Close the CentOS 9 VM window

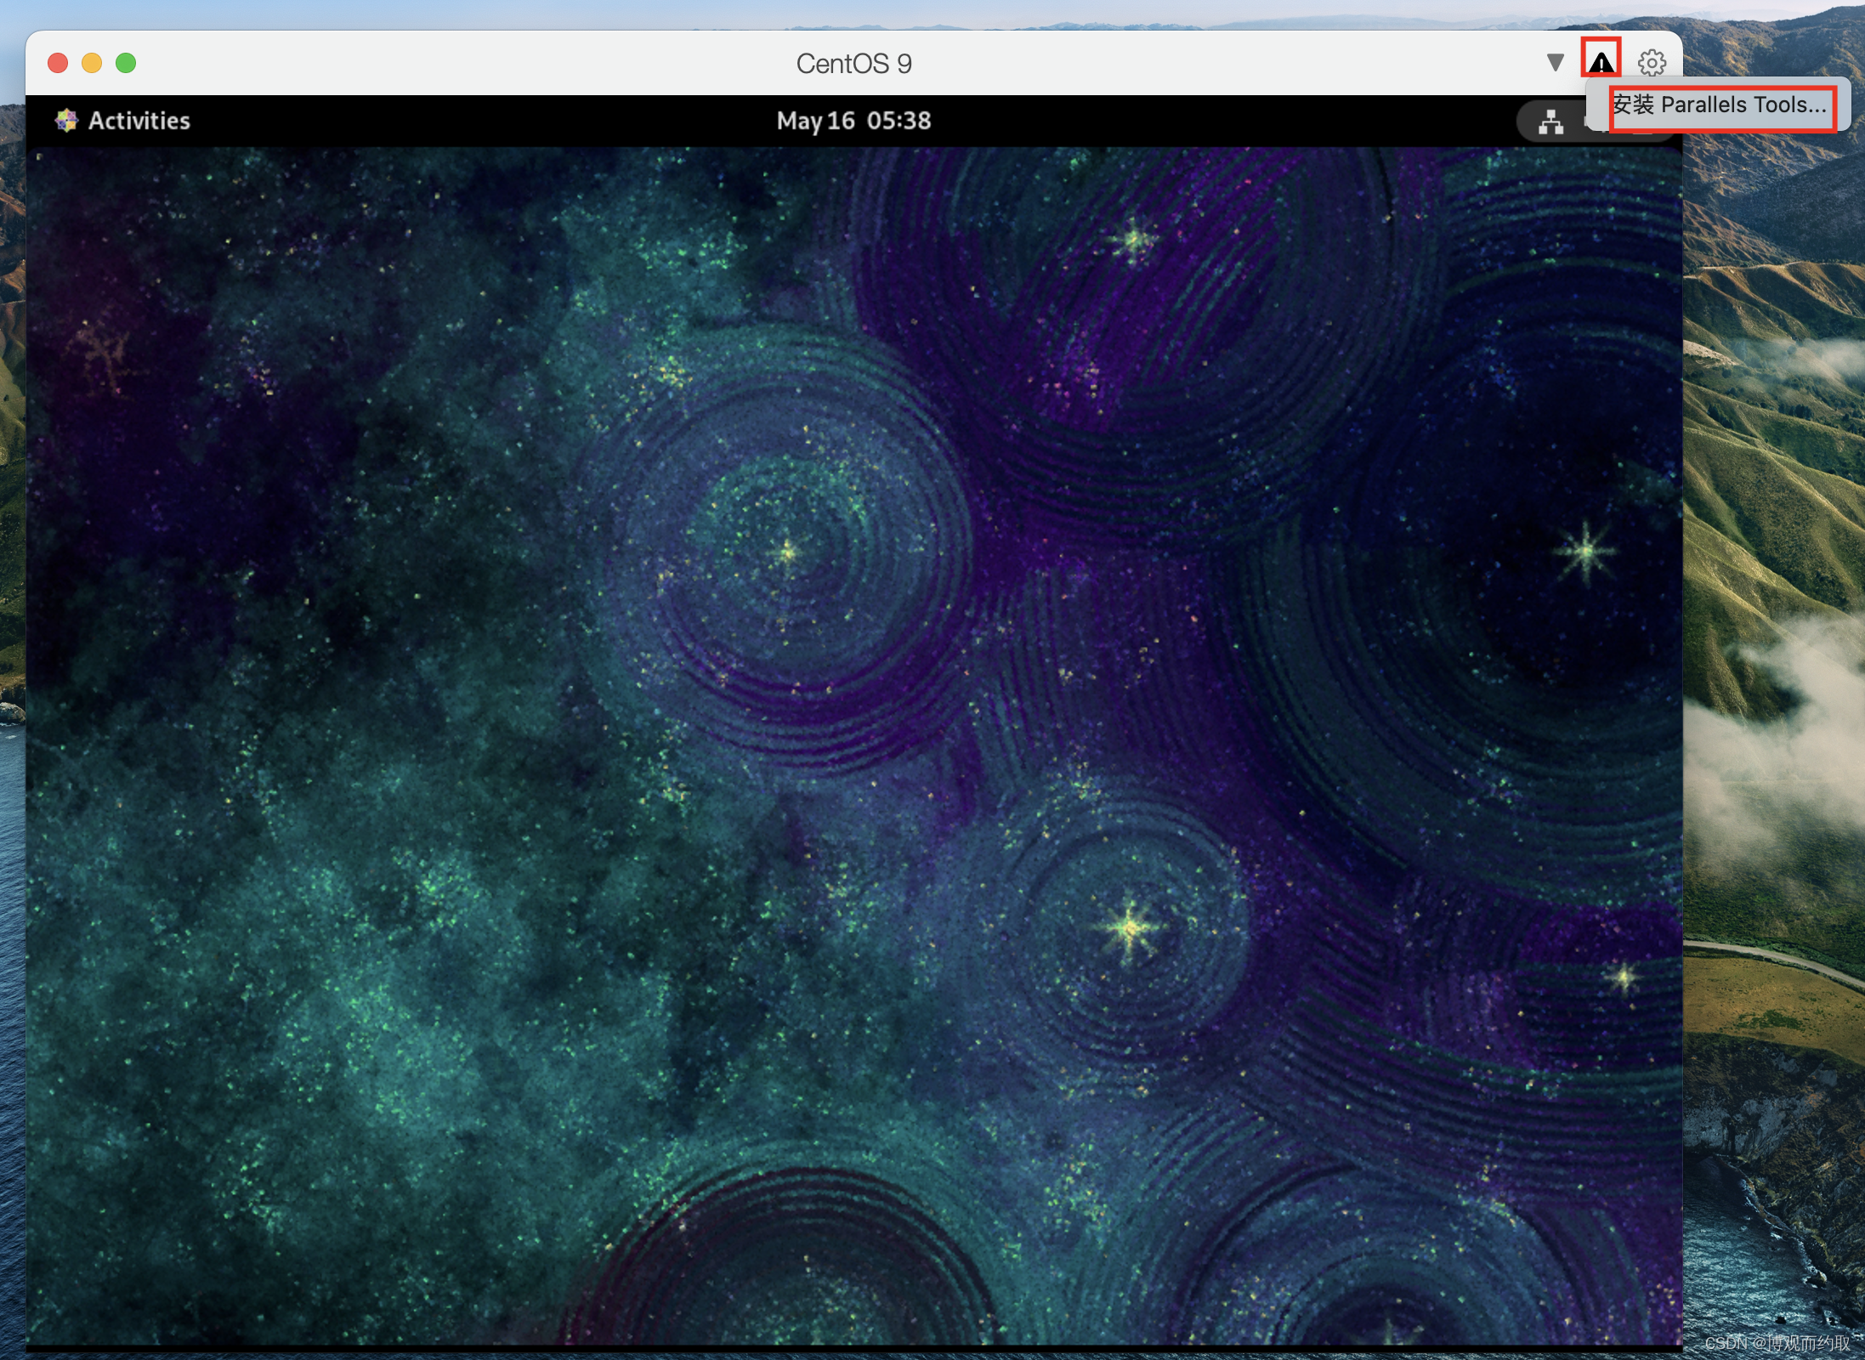pyautogui.click(x=58, y=63)
